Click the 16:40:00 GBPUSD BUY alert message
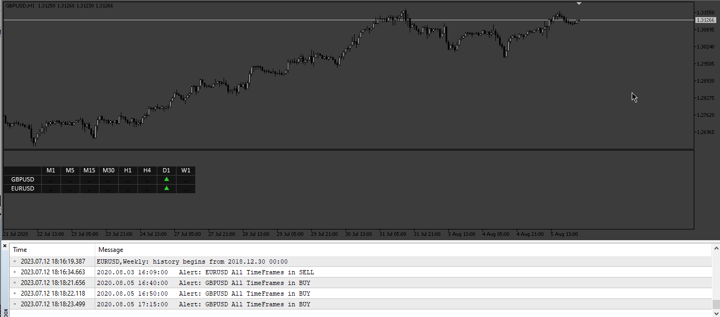This screenshot has width=720, height=317. click(203, 283)
